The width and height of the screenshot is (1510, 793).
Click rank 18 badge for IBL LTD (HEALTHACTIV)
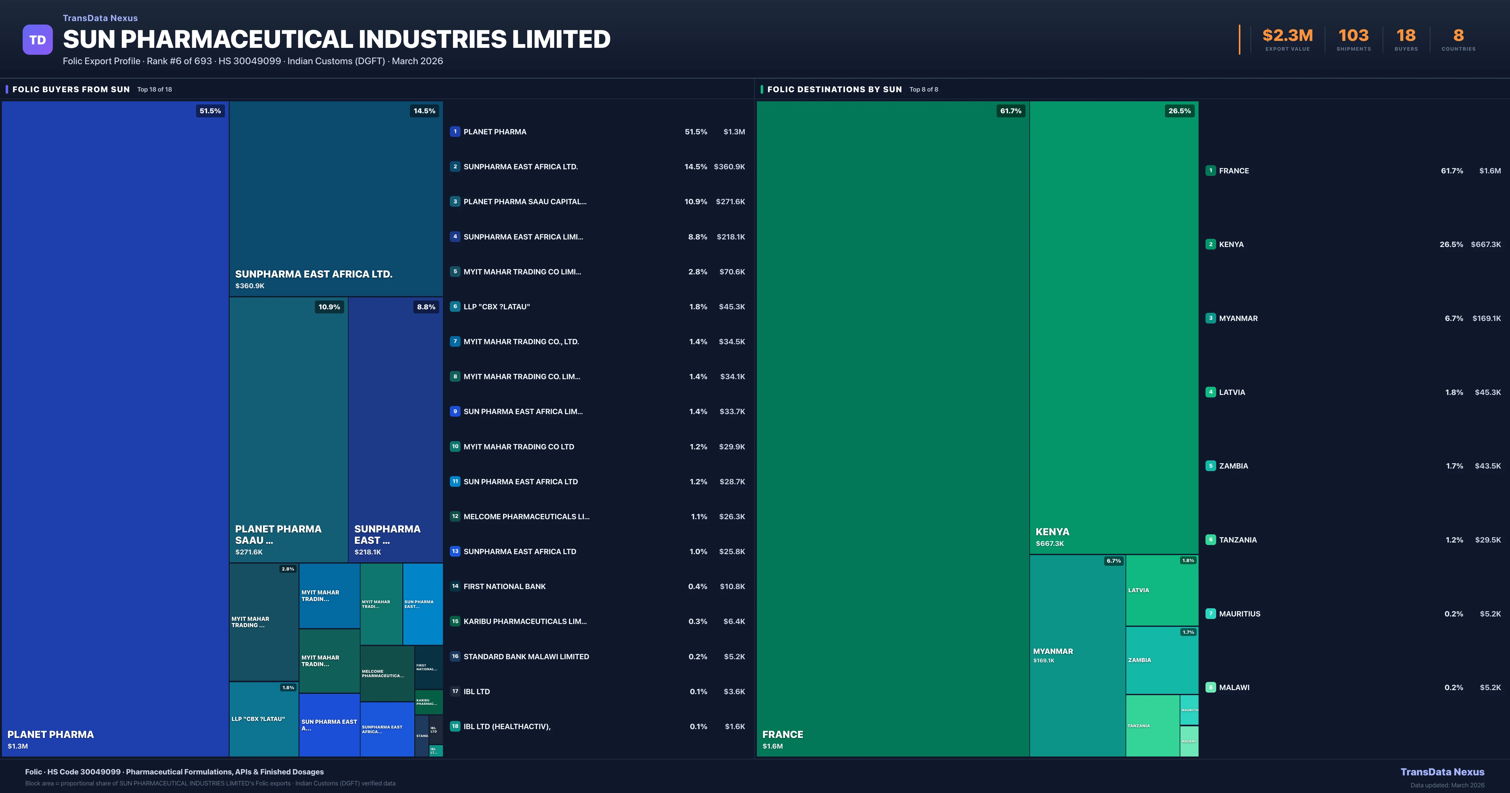coord(455,726)
